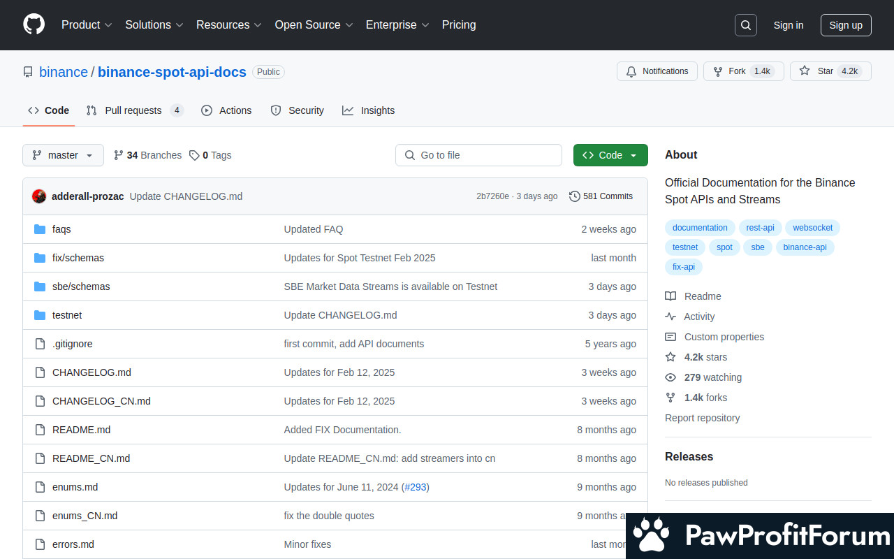
Task: Switch to the Actions tab
Action: tap(226, 110)
